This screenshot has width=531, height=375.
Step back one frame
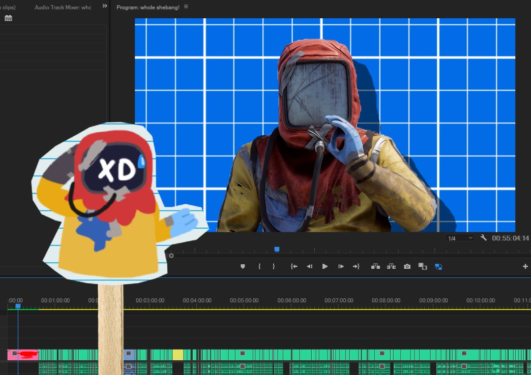(309, 267)
